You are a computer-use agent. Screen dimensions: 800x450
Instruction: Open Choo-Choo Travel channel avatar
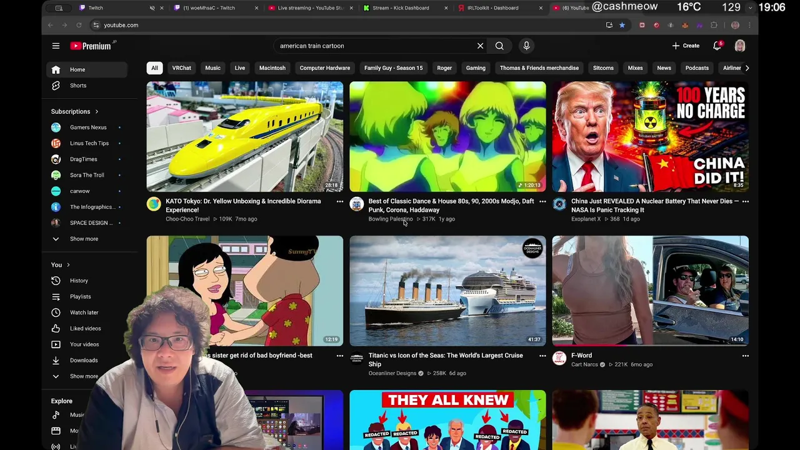pyautogui.click(x=154, y=204)
